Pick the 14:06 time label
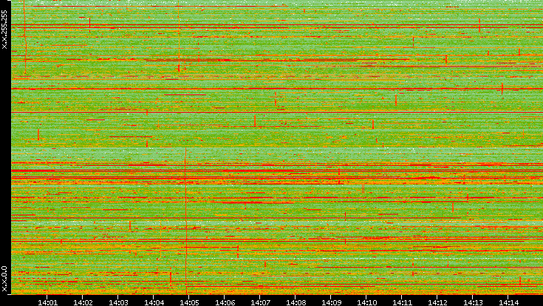This screenshot has height=306, width=543. coord(225,302)
